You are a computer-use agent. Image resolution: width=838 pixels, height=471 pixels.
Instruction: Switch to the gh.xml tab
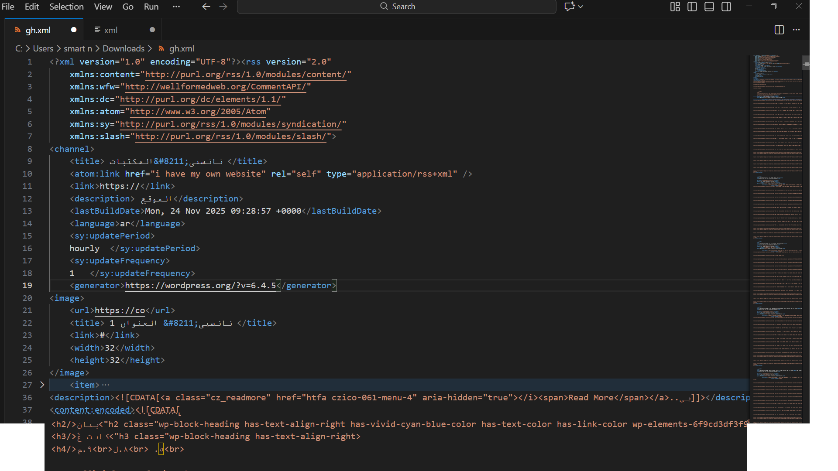[38, 30]
